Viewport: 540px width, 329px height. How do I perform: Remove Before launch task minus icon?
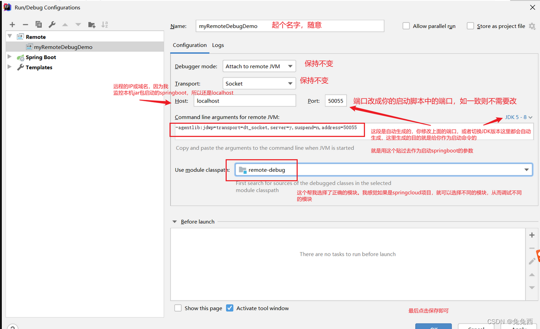(532, 248)
